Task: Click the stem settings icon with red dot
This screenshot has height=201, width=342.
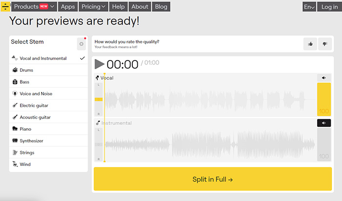Action: tap(82, 44)
